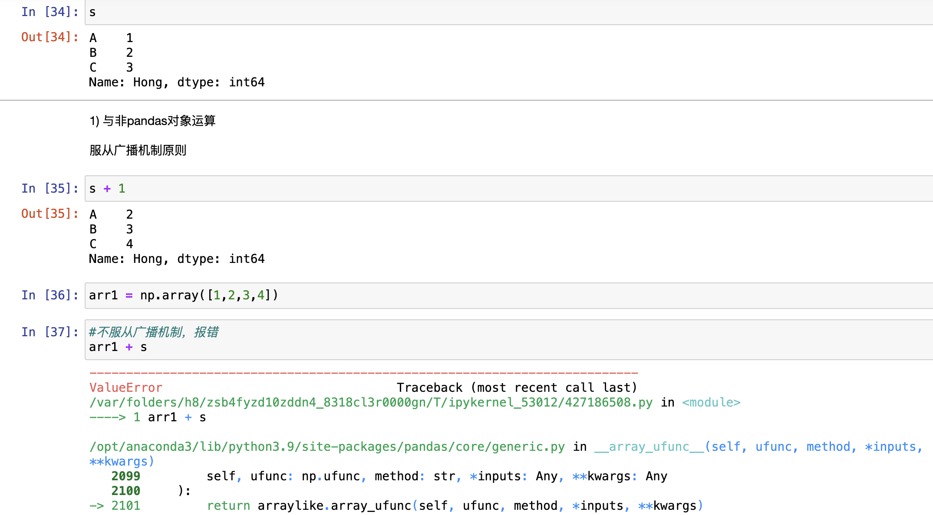Select the Out[35]: prompt label
The height and width of the screenshot is (515, 933).
[x=50, y=214]
